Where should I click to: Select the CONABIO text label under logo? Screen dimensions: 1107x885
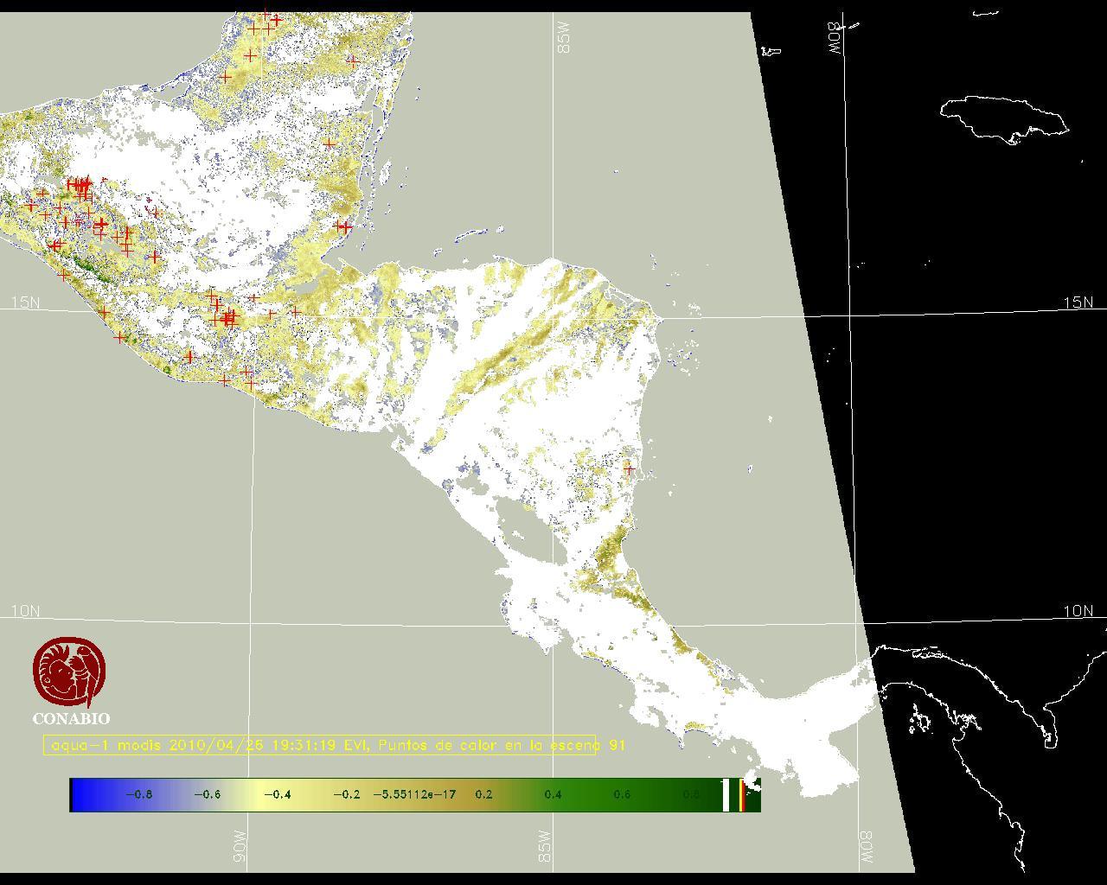pyautogui.click(x=71, y=718)
